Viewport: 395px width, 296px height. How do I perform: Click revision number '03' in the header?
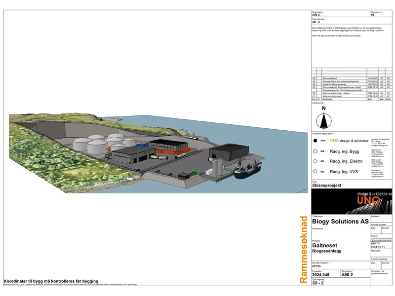[373, 15]
